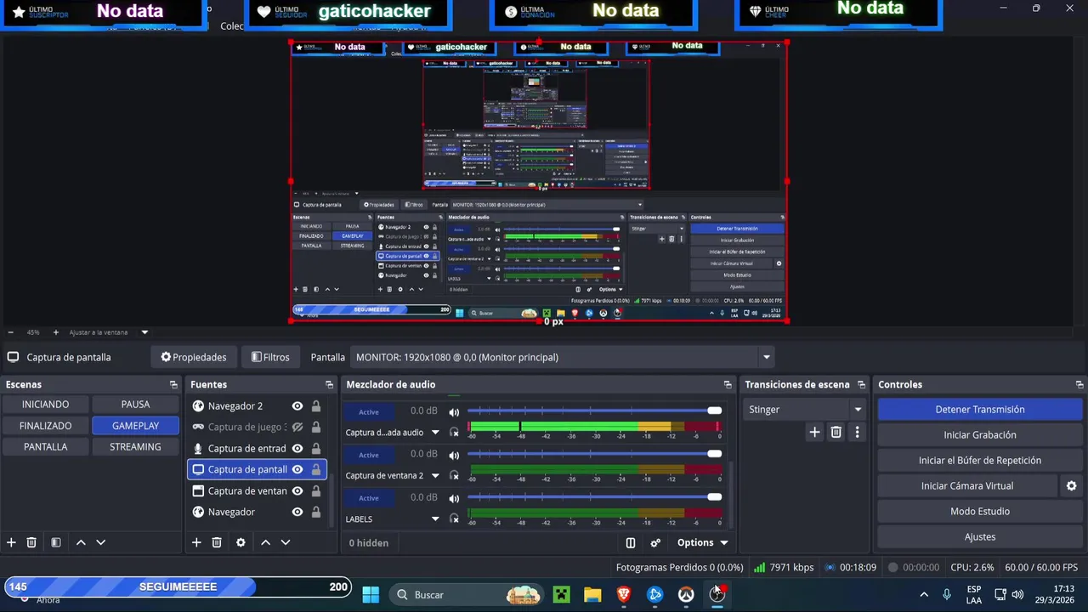The image size is (1088, 612).
Task: Add a scene transition with plus icon
Action: (x=814, y=432)
